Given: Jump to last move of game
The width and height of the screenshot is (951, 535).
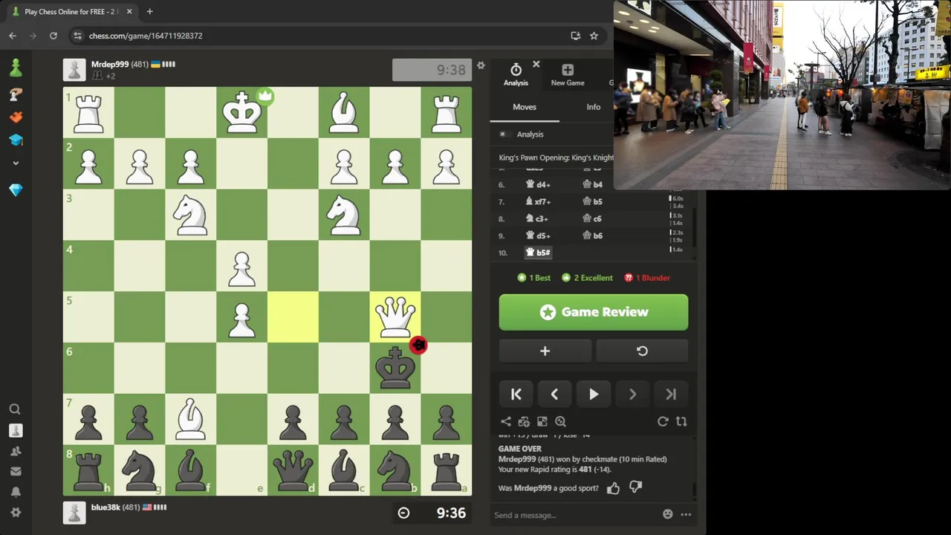Looking at the screenshot, I should (671, 395).
